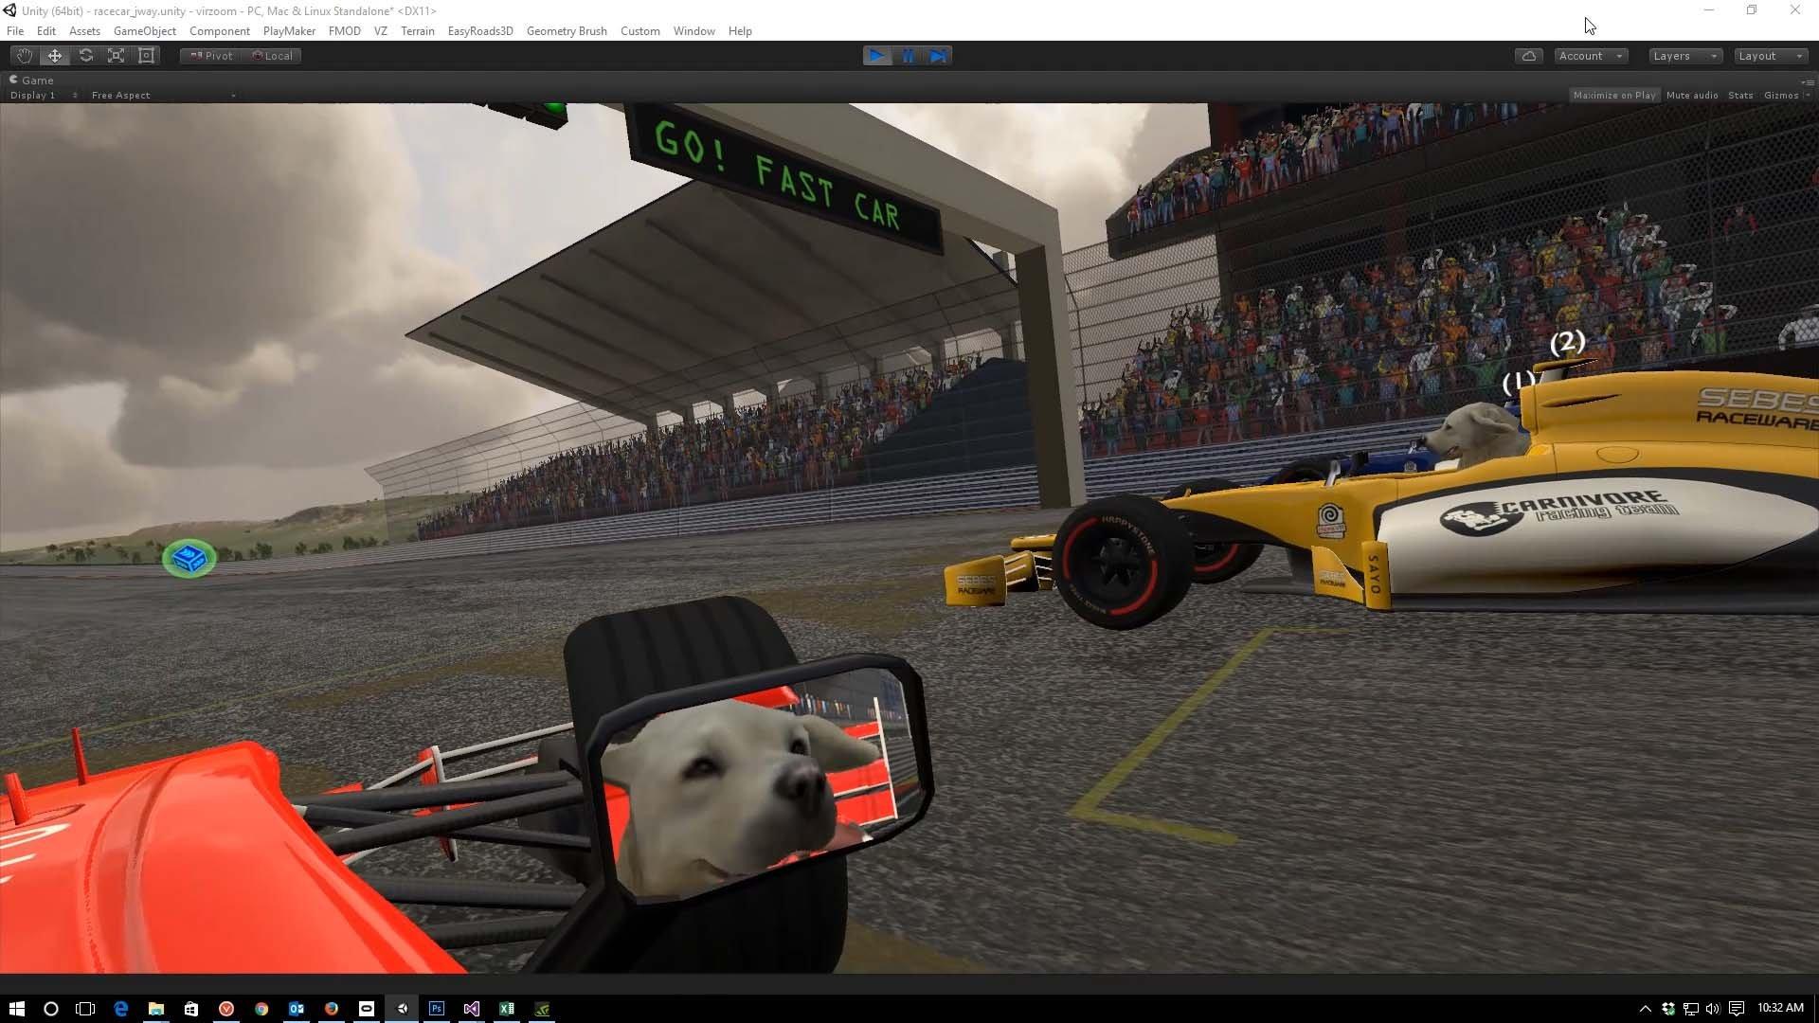Toggle Pivot handle position
This screenshot has width=1819, height=1023.
pos(211,56)
